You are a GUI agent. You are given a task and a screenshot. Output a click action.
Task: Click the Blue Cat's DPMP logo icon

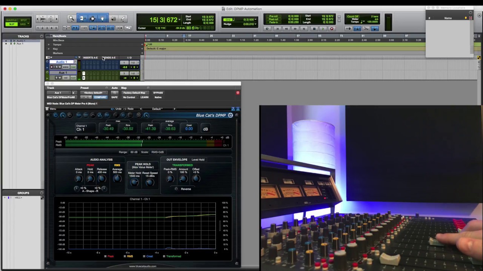(231, 115)
